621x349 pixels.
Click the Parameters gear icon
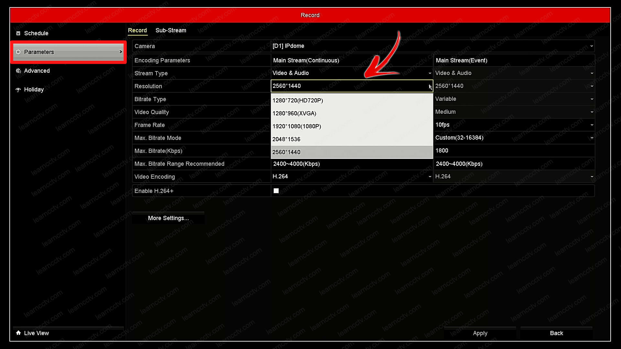(18, 52)
